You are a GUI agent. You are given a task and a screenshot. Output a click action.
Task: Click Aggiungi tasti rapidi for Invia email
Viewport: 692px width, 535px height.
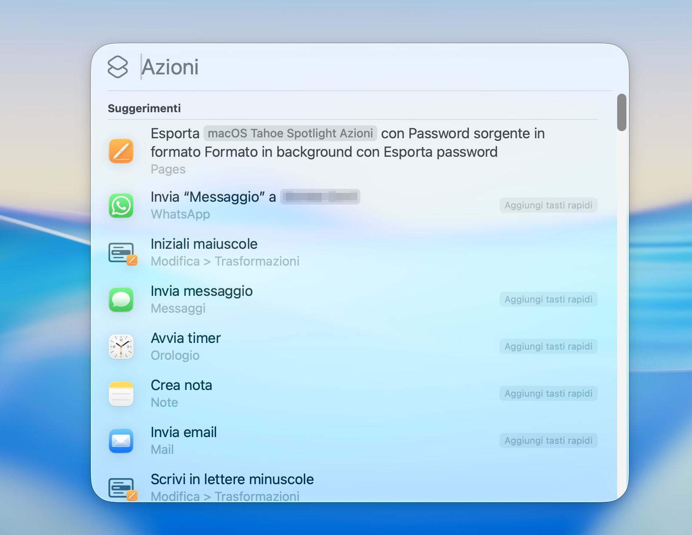[x=548, y=440]
